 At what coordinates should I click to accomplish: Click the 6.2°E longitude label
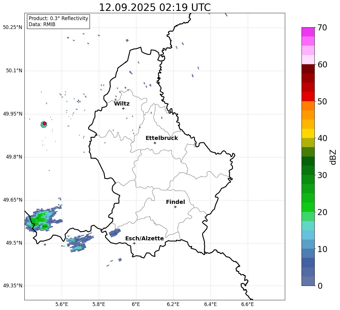[173, 304]
